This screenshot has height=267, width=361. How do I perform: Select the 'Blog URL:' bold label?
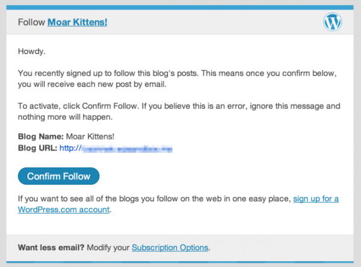(x=37, y=148)
